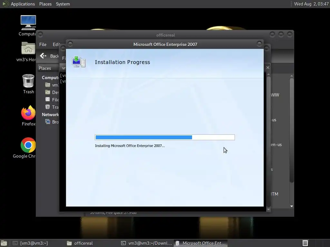This screenshot has width=330, height=247.
Task: Open File menu in officereal window
Action: pos(43,44)
